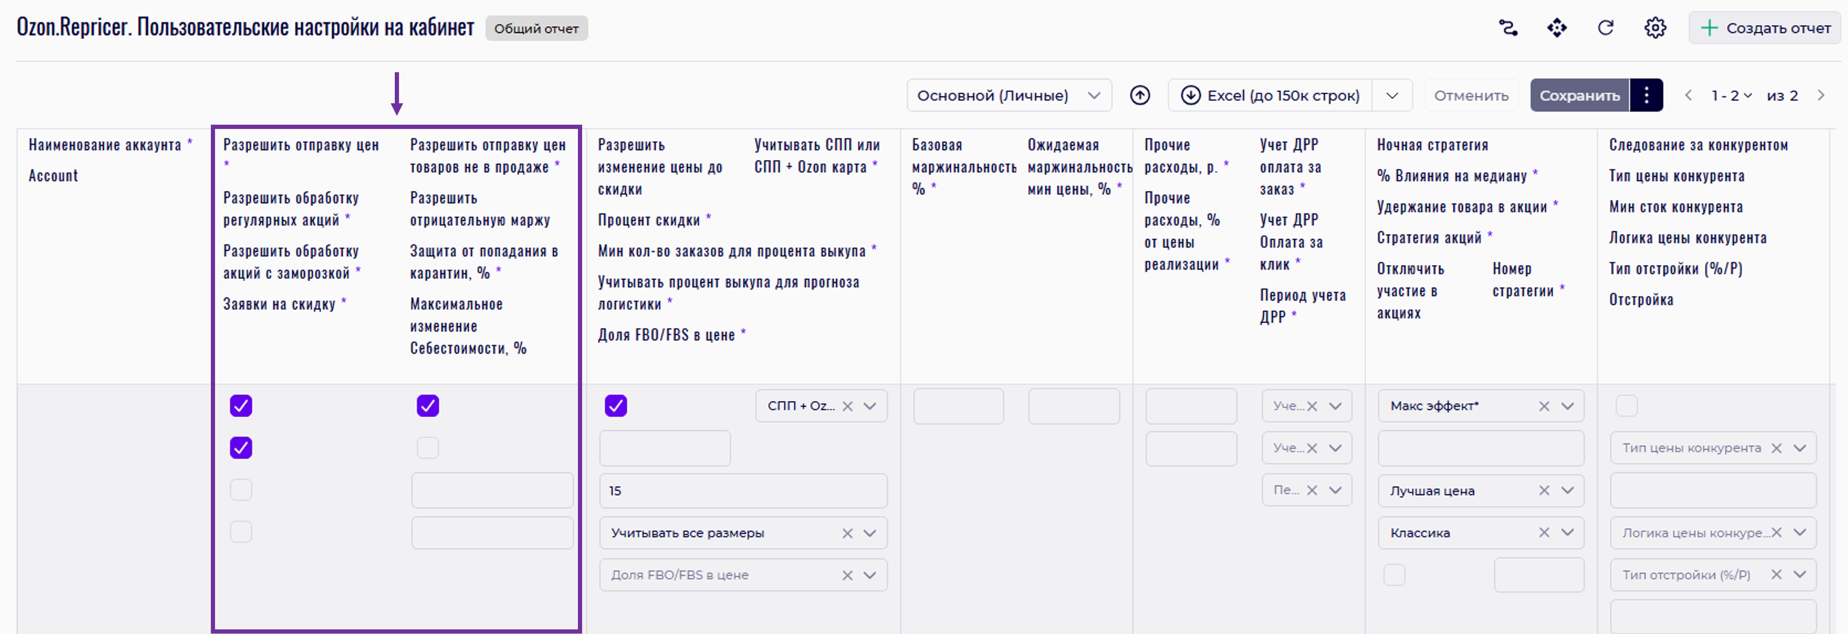This screenshot has height=634, width=1848.
Task: Open the settings gear icon
Action: pyautogui.click(x=1655, y=28)
